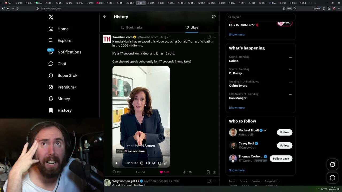Open Chat from the sidebar
This screenshot has height=192, width=342.
tap(57, 64)
